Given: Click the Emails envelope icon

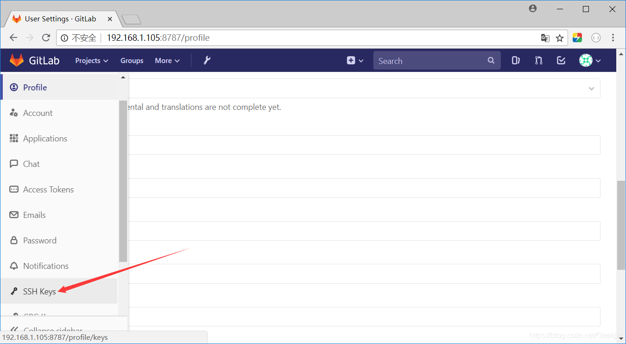Looking at the screenshot, I should 14,215.
